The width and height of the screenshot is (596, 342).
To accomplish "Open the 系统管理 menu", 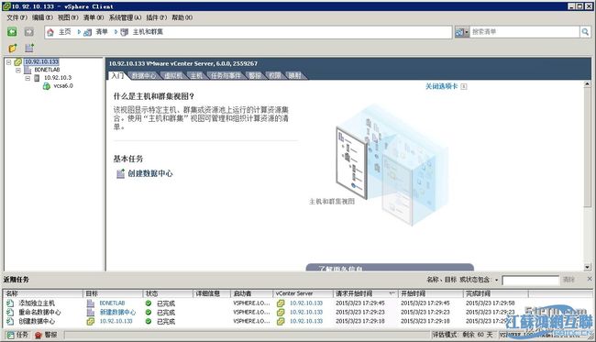I will 125,17.
